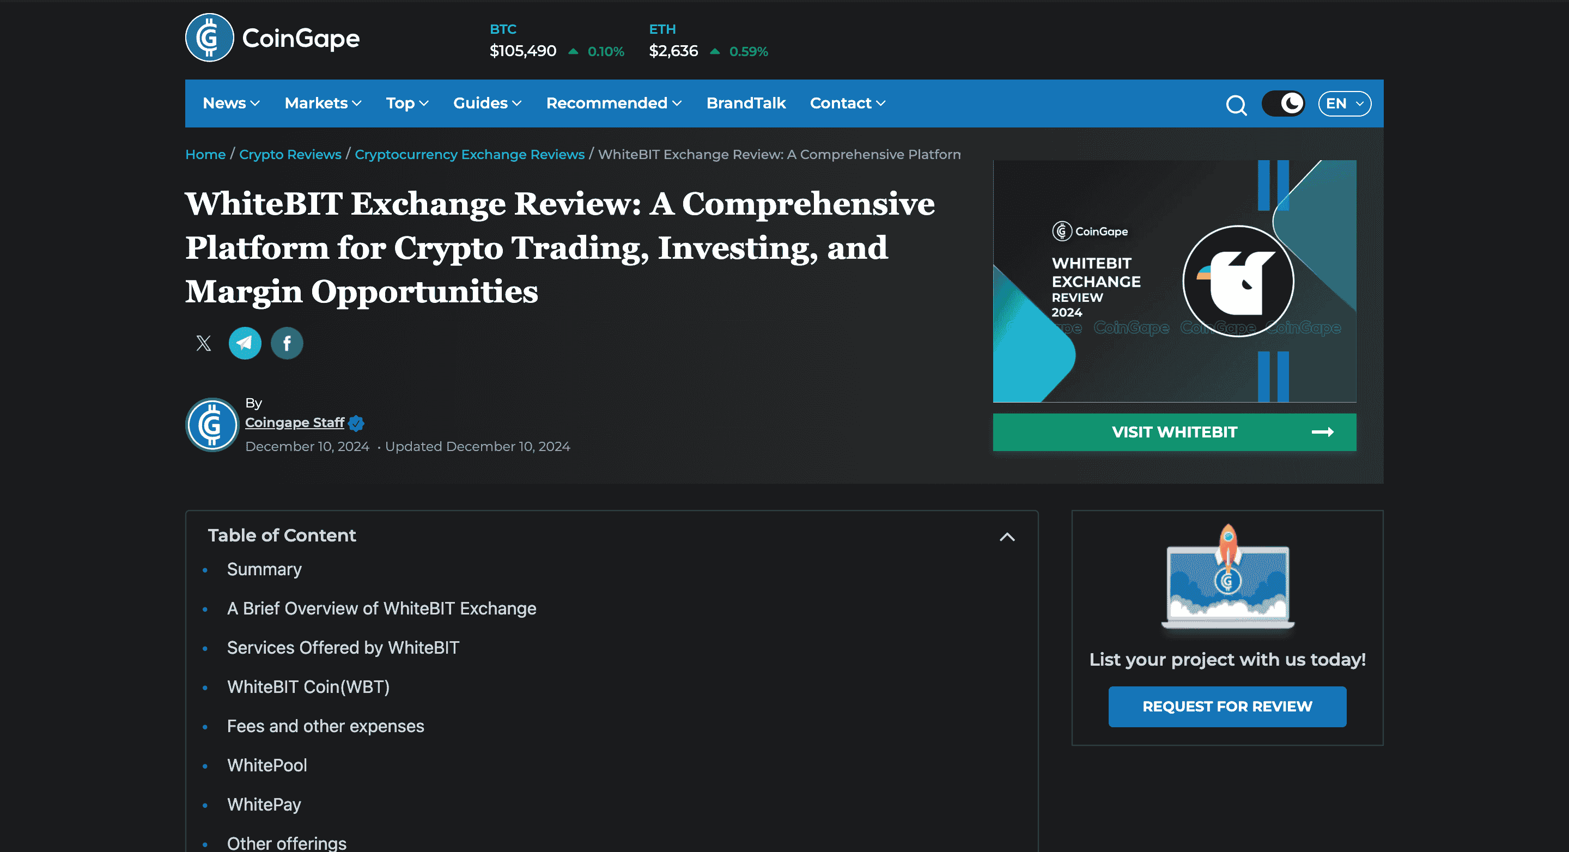Screen dimensions: 1569x852
Task: Jump to WhiteBIT Coin(WBT) section
Action: tap(308, 687)
